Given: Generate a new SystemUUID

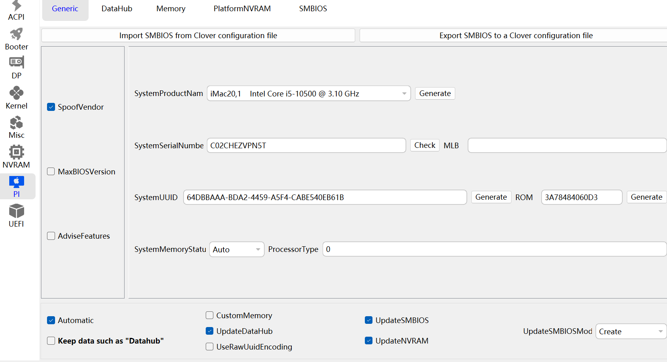Looking at the screenshot, I should [491, 197].
